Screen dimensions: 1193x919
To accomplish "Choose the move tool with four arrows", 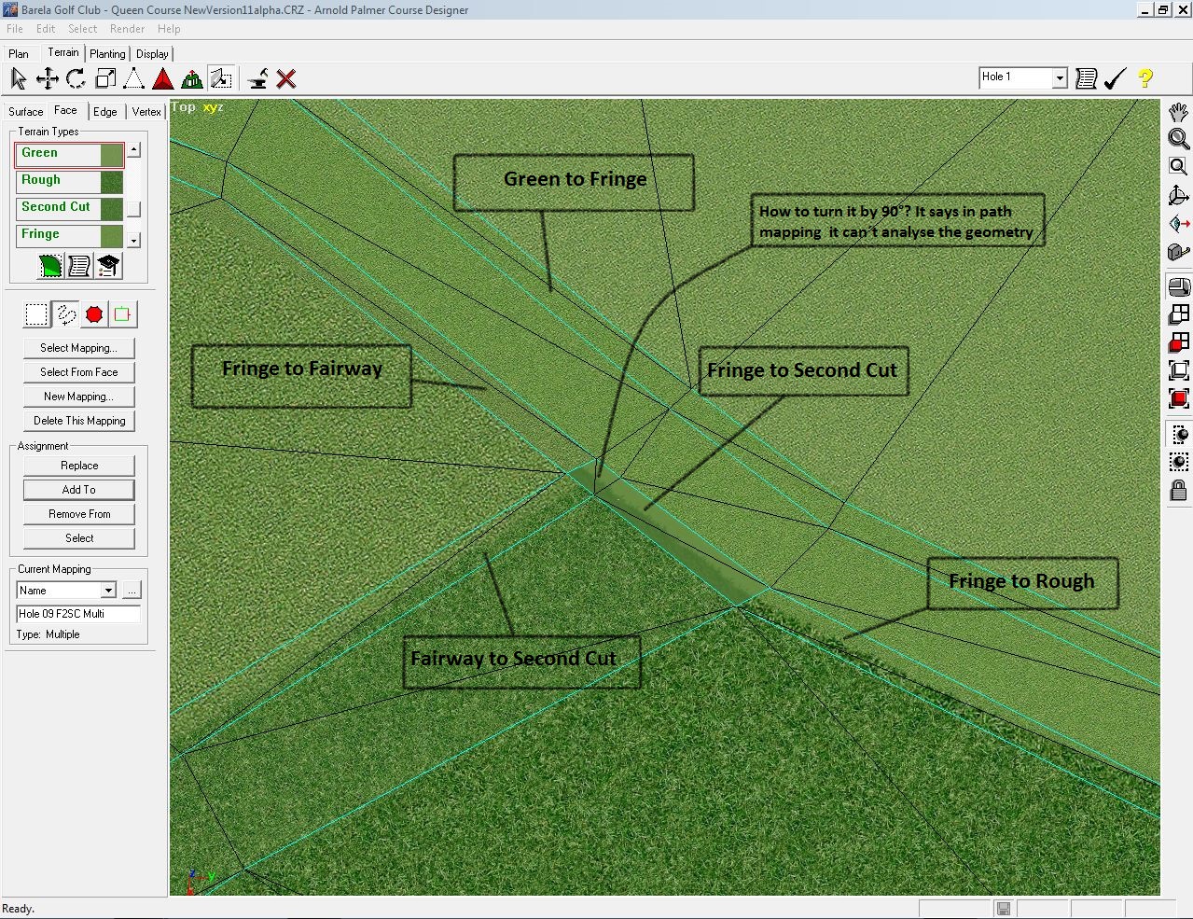I will 47,79.
